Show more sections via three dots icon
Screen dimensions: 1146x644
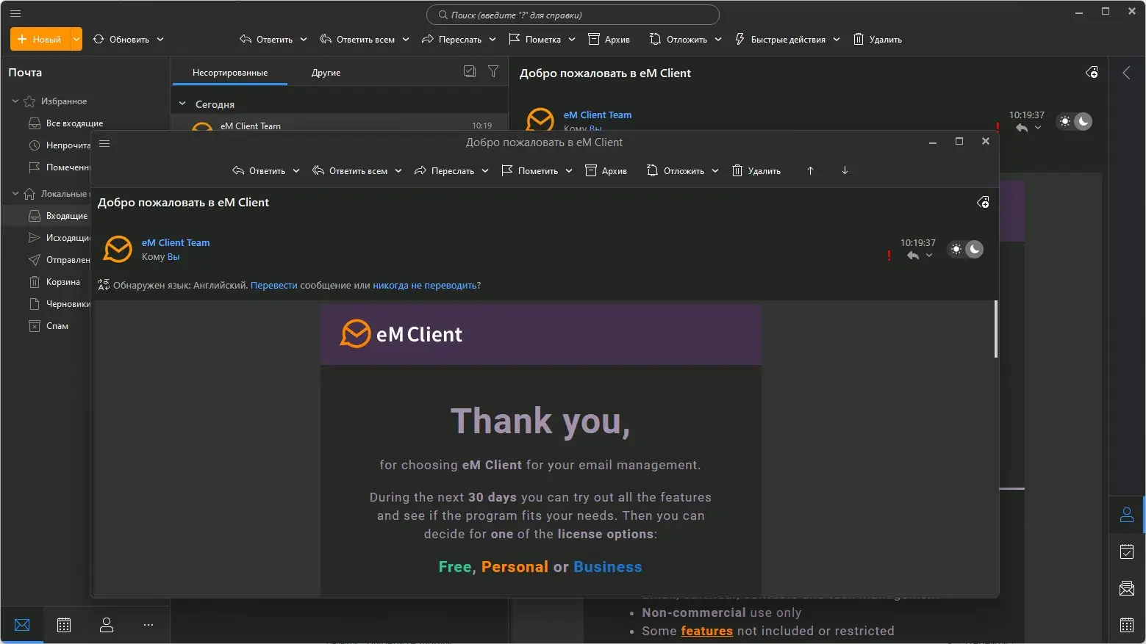click(x=148, y=625)
